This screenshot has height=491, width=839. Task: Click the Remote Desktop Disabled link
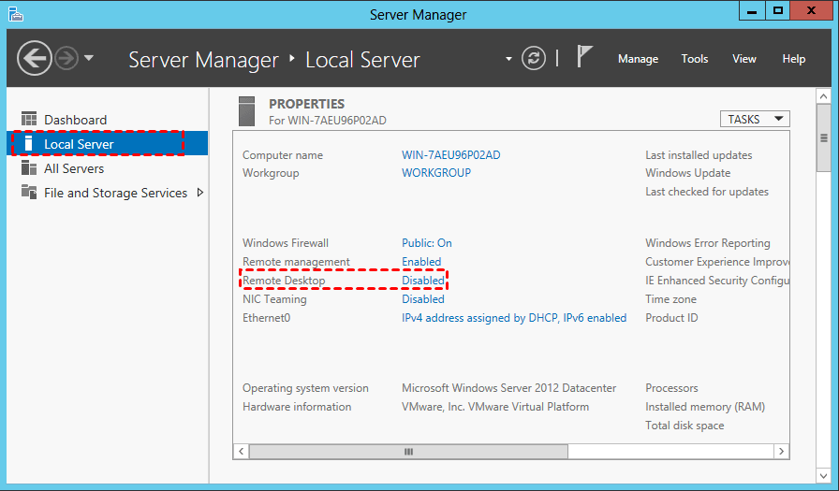[x=423, y=281]
